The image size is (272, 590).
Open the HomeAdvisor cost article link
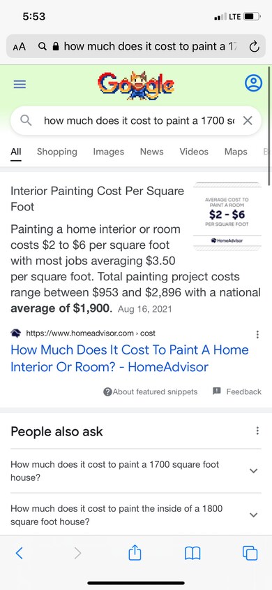click(130, 358)
